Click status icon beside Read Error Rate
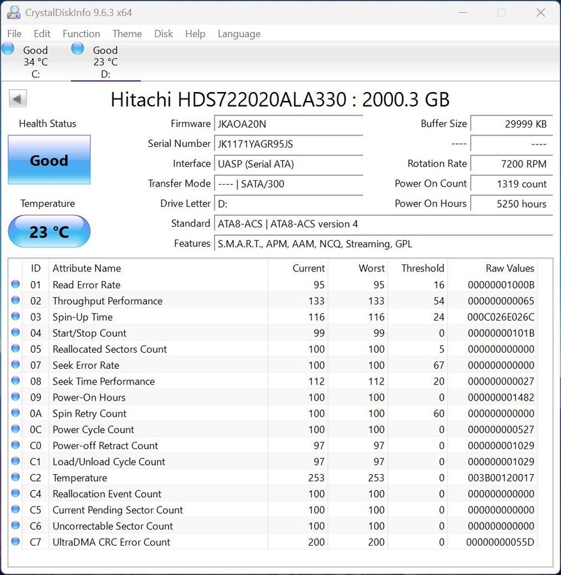Image resolution: width=561 pixels, height=575 pixels. pyautogui.click(x=15, y=285)
